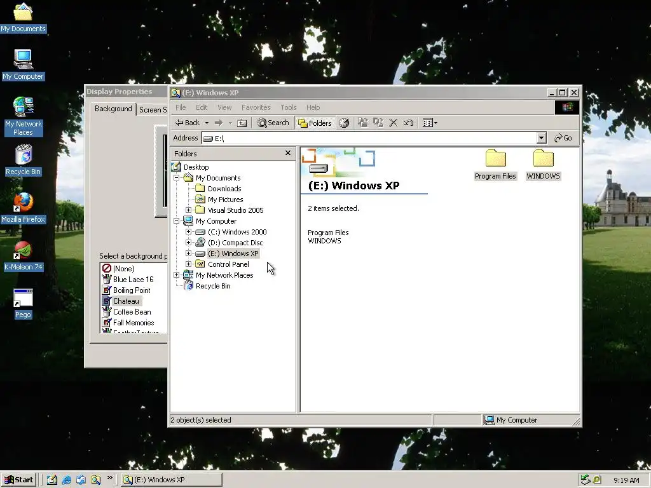
Task: Select Recycle Bin in the folder tree
Action: point(213,286)
